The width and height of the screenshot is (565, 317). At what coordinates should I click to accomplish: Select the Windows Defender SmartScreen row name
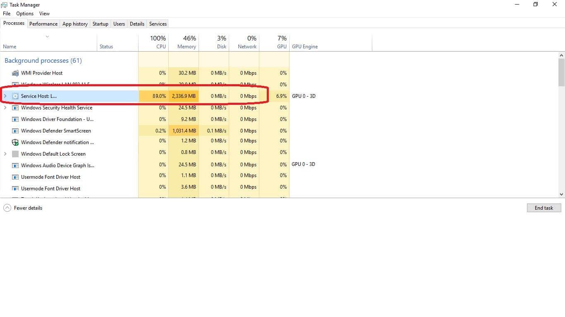pos(56,131)
